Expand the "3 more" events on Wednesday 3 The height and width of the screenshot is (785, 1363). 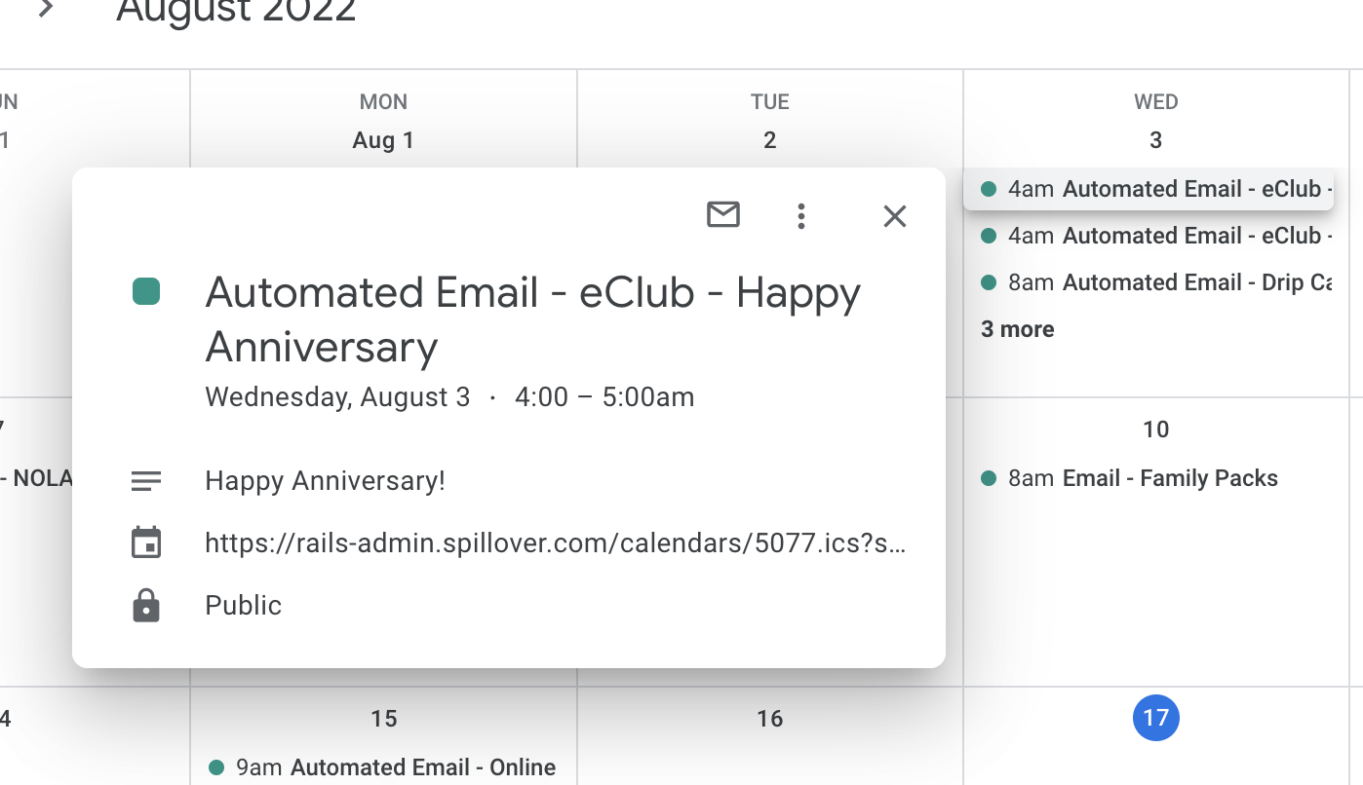[x=1018, y=329]
